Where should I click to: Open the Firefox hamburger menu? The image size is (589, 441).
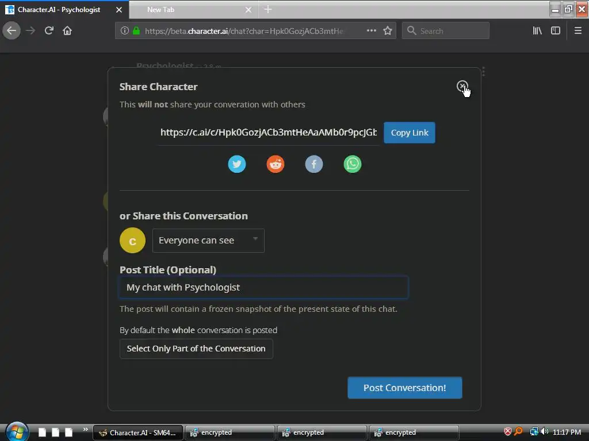click(578, 31)
